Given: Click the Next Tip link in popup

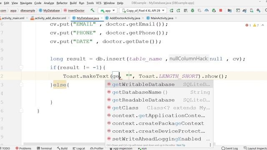Looking at the screenshot, I should tap(181, 145).
